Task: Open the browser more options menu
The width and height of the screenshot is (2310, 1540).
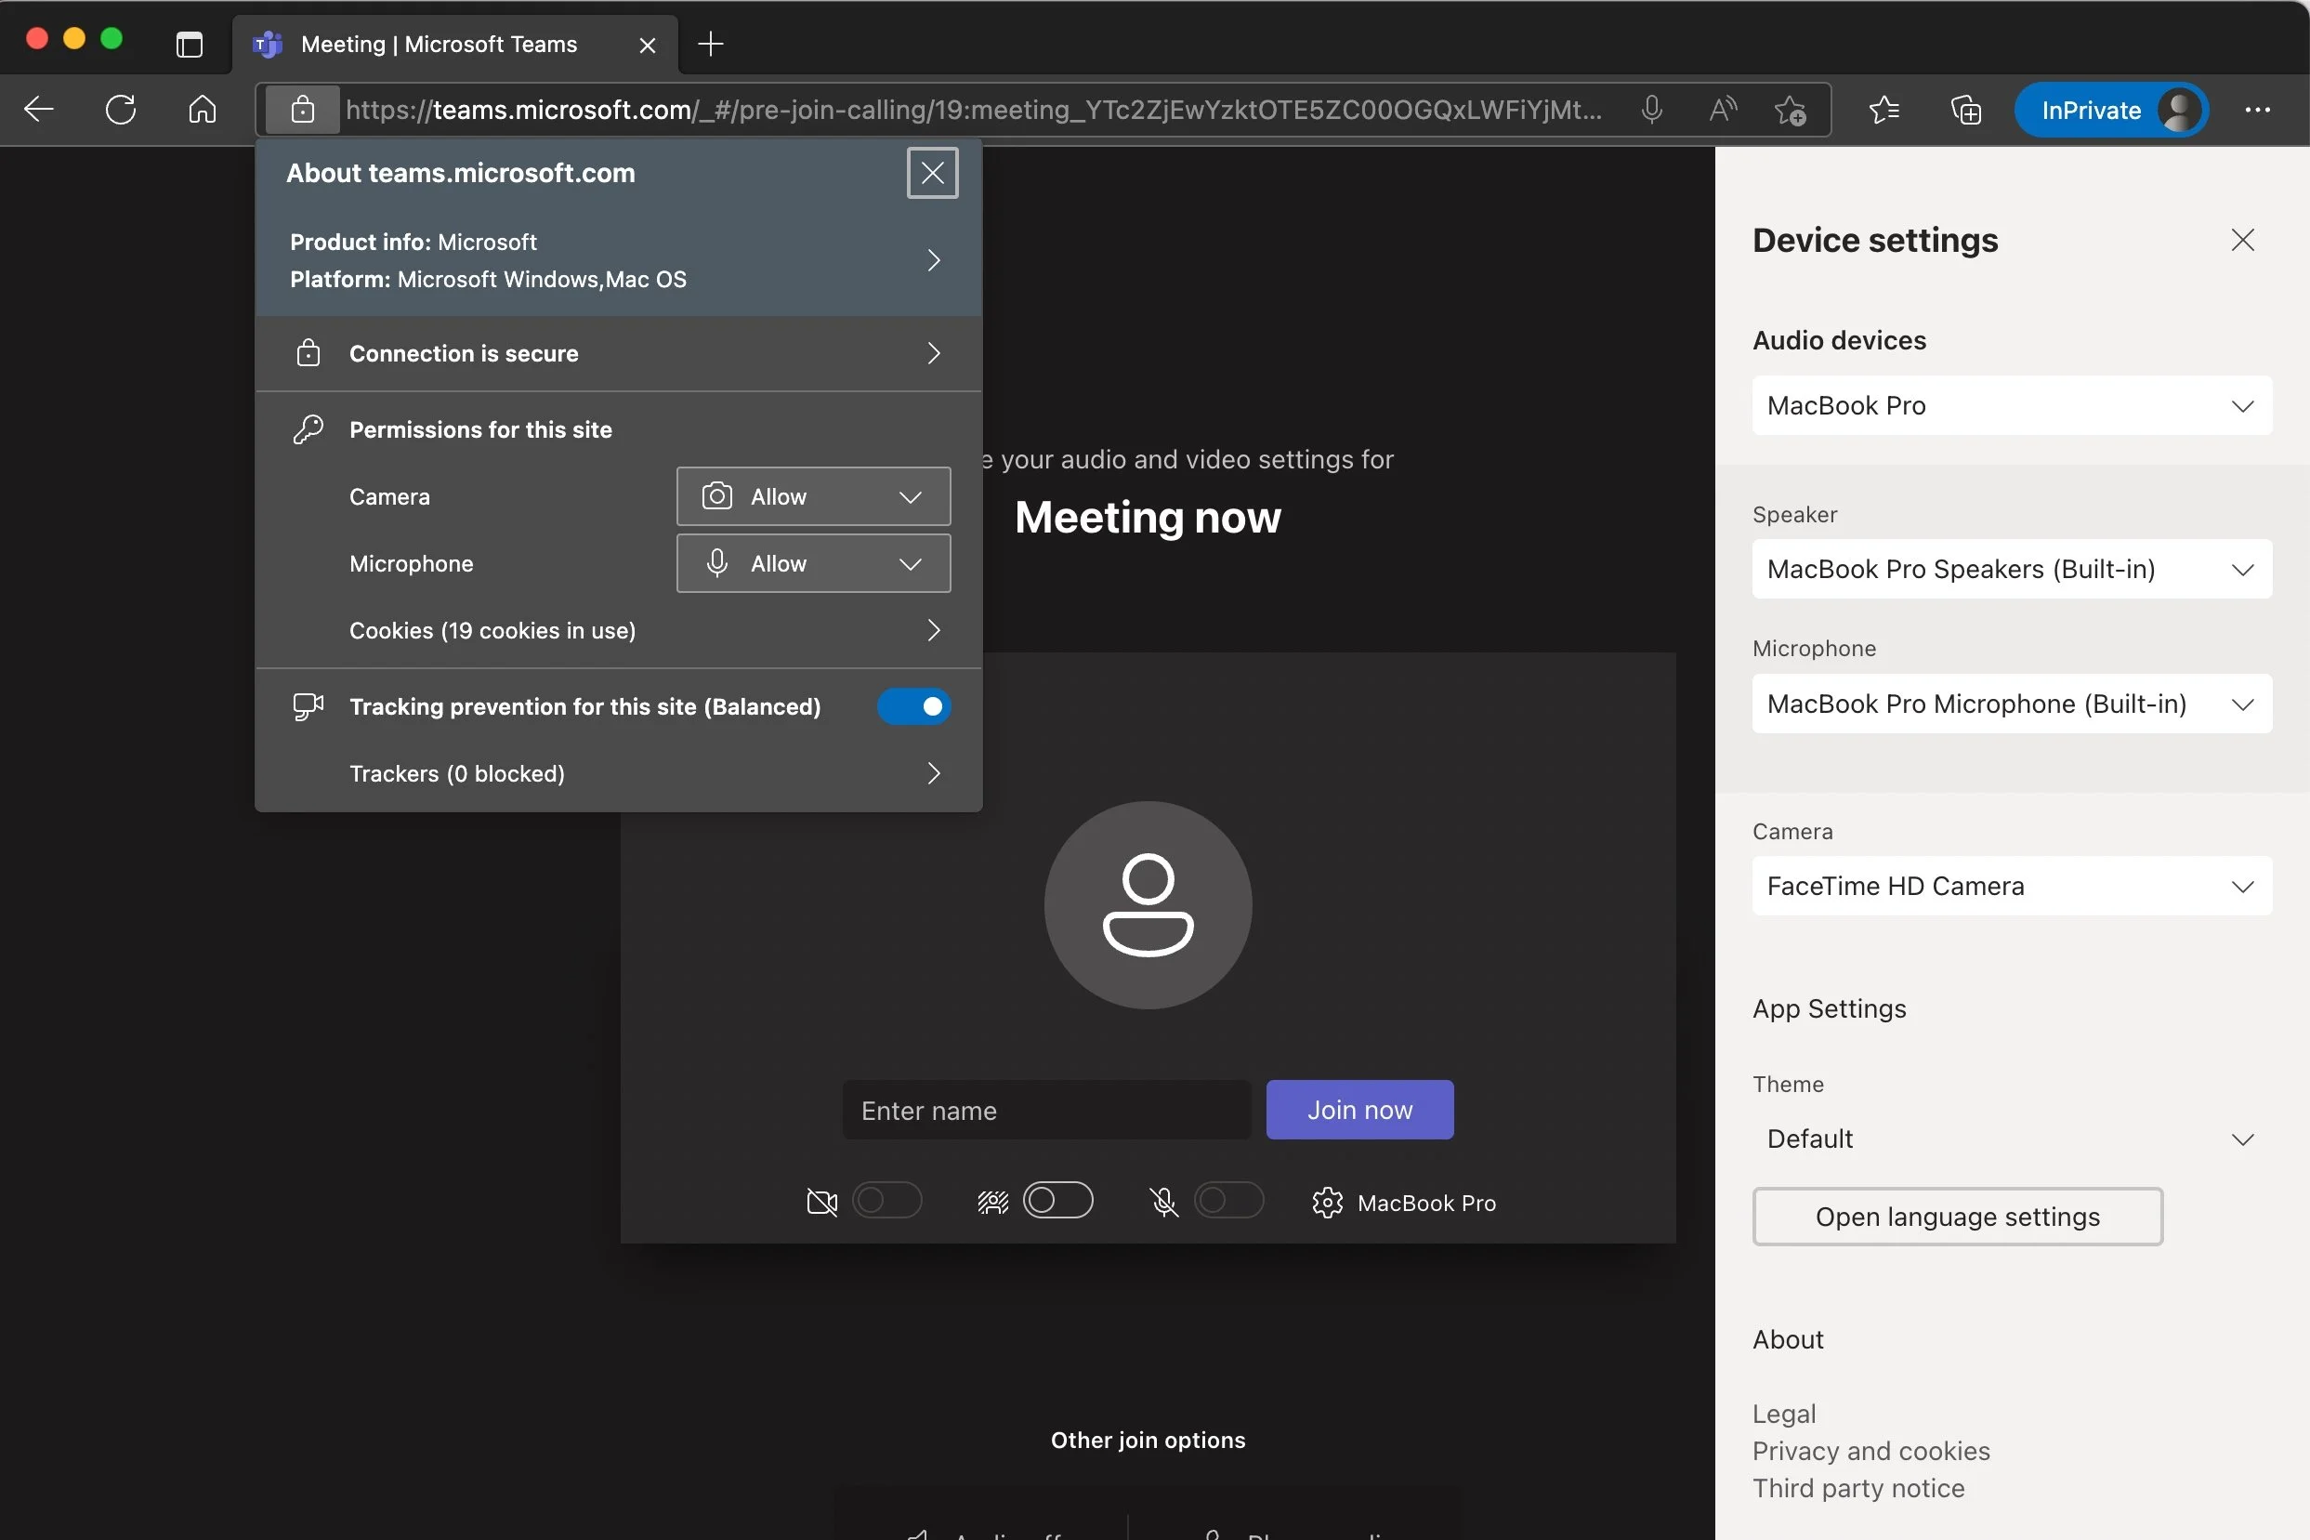Action: [2258, 109]
